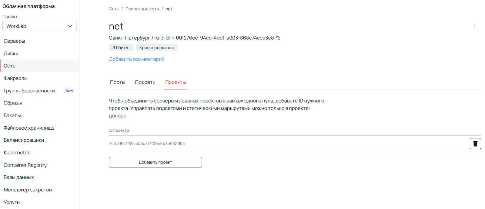Open Файрволы in the sidebar

coord(39,78)
